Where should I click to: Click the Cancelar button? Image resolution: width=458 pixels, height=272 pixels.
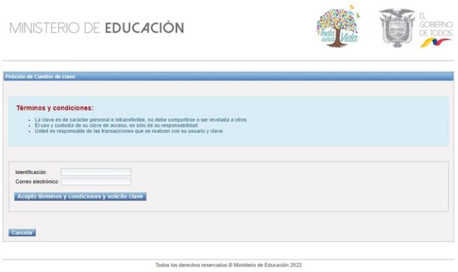(x=22, y=233)
